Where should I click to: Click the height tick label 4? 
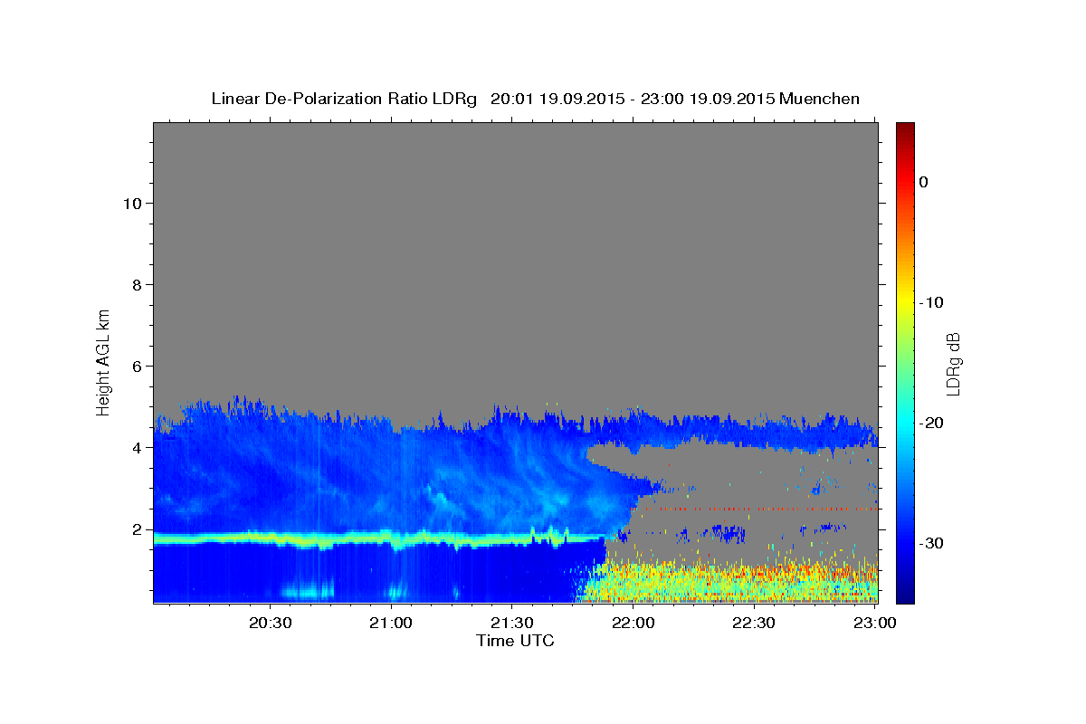coord(135,447)
